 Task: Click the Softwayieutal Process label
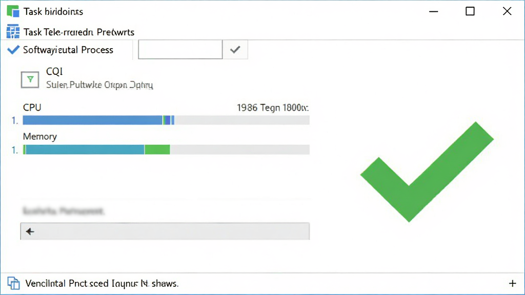pos(68,50)
